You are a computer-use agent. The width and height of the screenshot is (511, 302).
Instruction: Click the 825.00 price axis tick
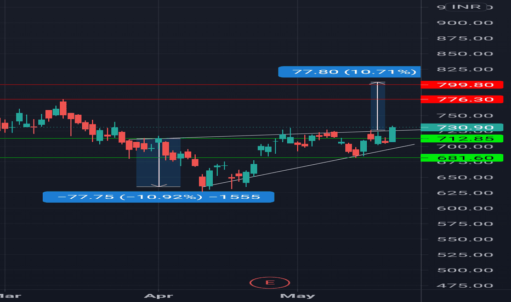(465, 69)
